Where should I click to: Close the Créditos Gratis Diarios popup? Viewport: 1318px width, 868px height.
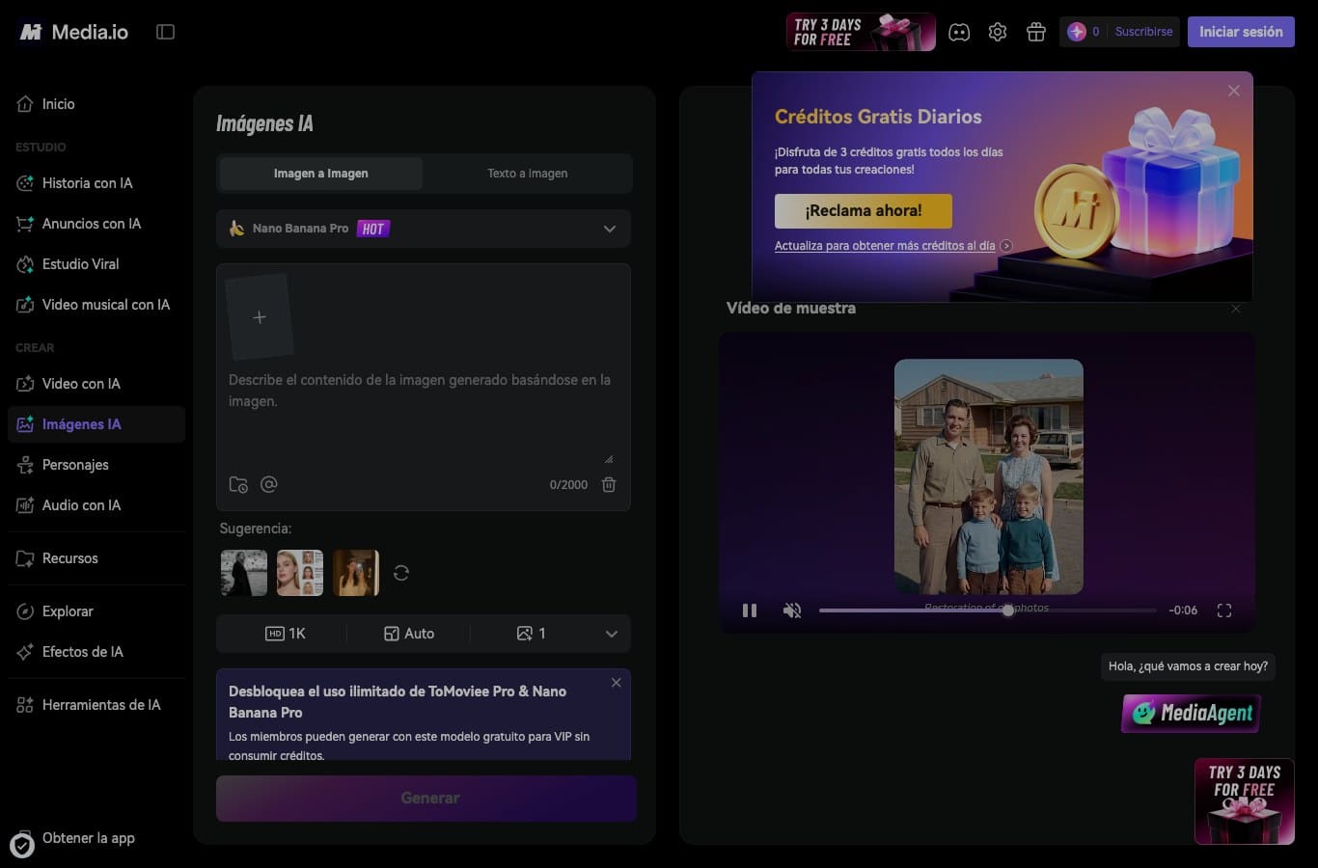pos(1234,91)
